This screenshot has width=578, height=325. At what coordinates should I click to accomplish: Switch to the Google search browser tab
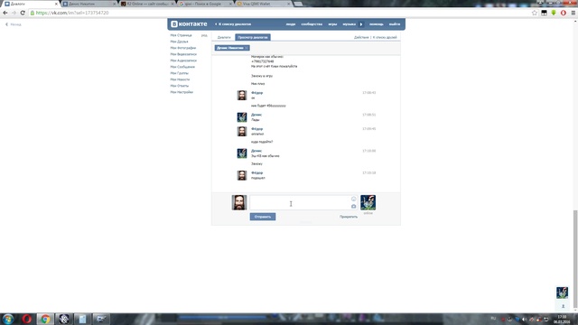coord(205,4)
